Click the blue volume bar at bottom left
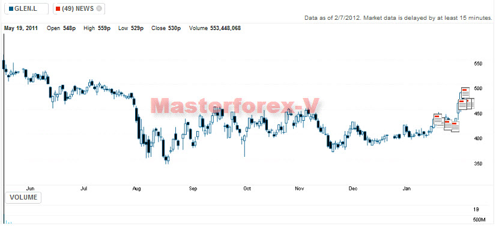Image resolution: width=496 pixels, height=226 pixels. [8, 222]
